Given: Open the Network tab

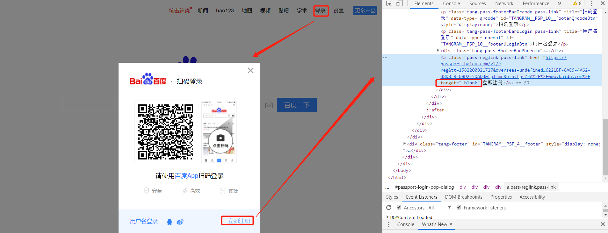Looking at the screenshot, I should (504, 4).
